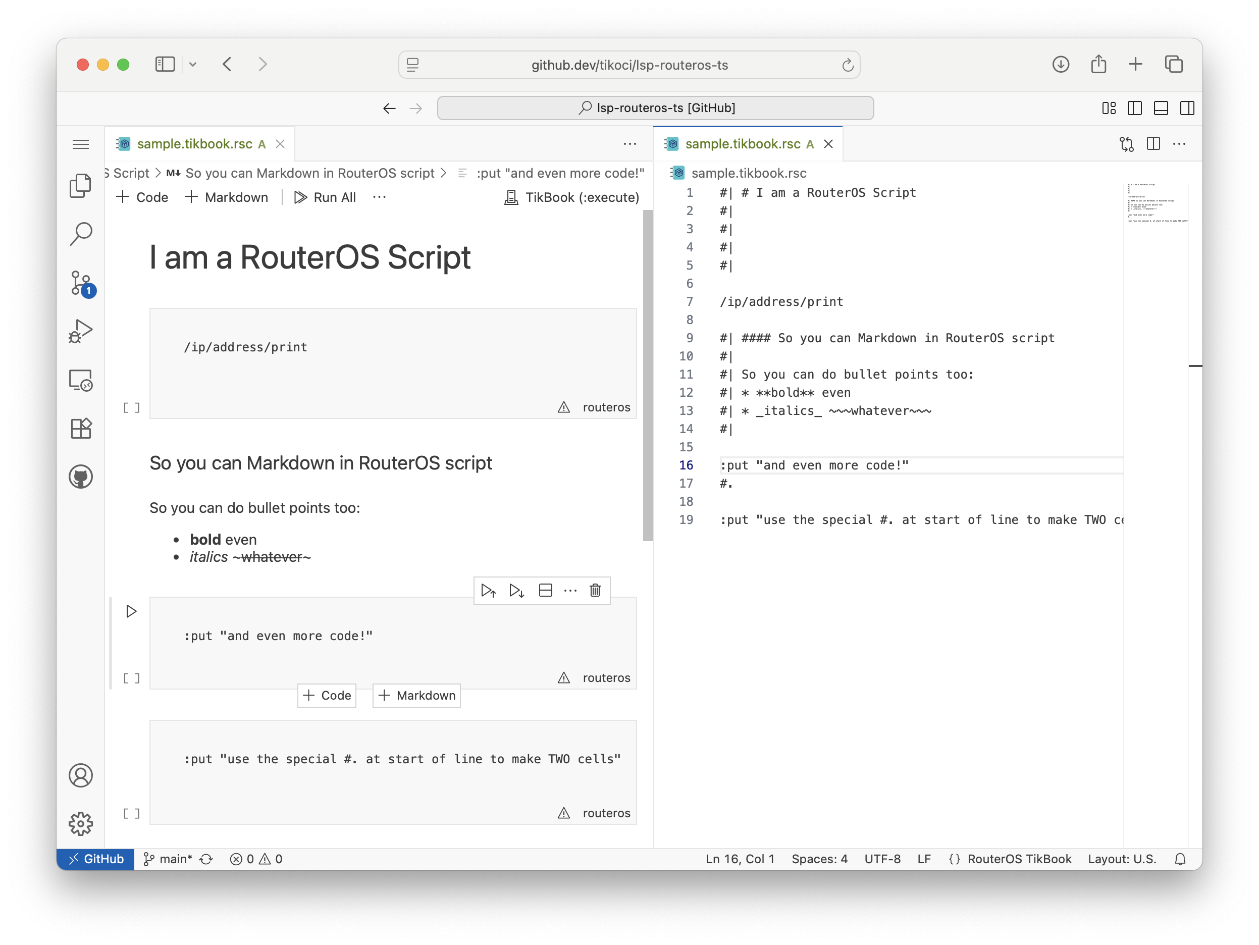The image size is (1259, 945).
Task: Open the Remote Explorer icon
Action: point(80,380)
